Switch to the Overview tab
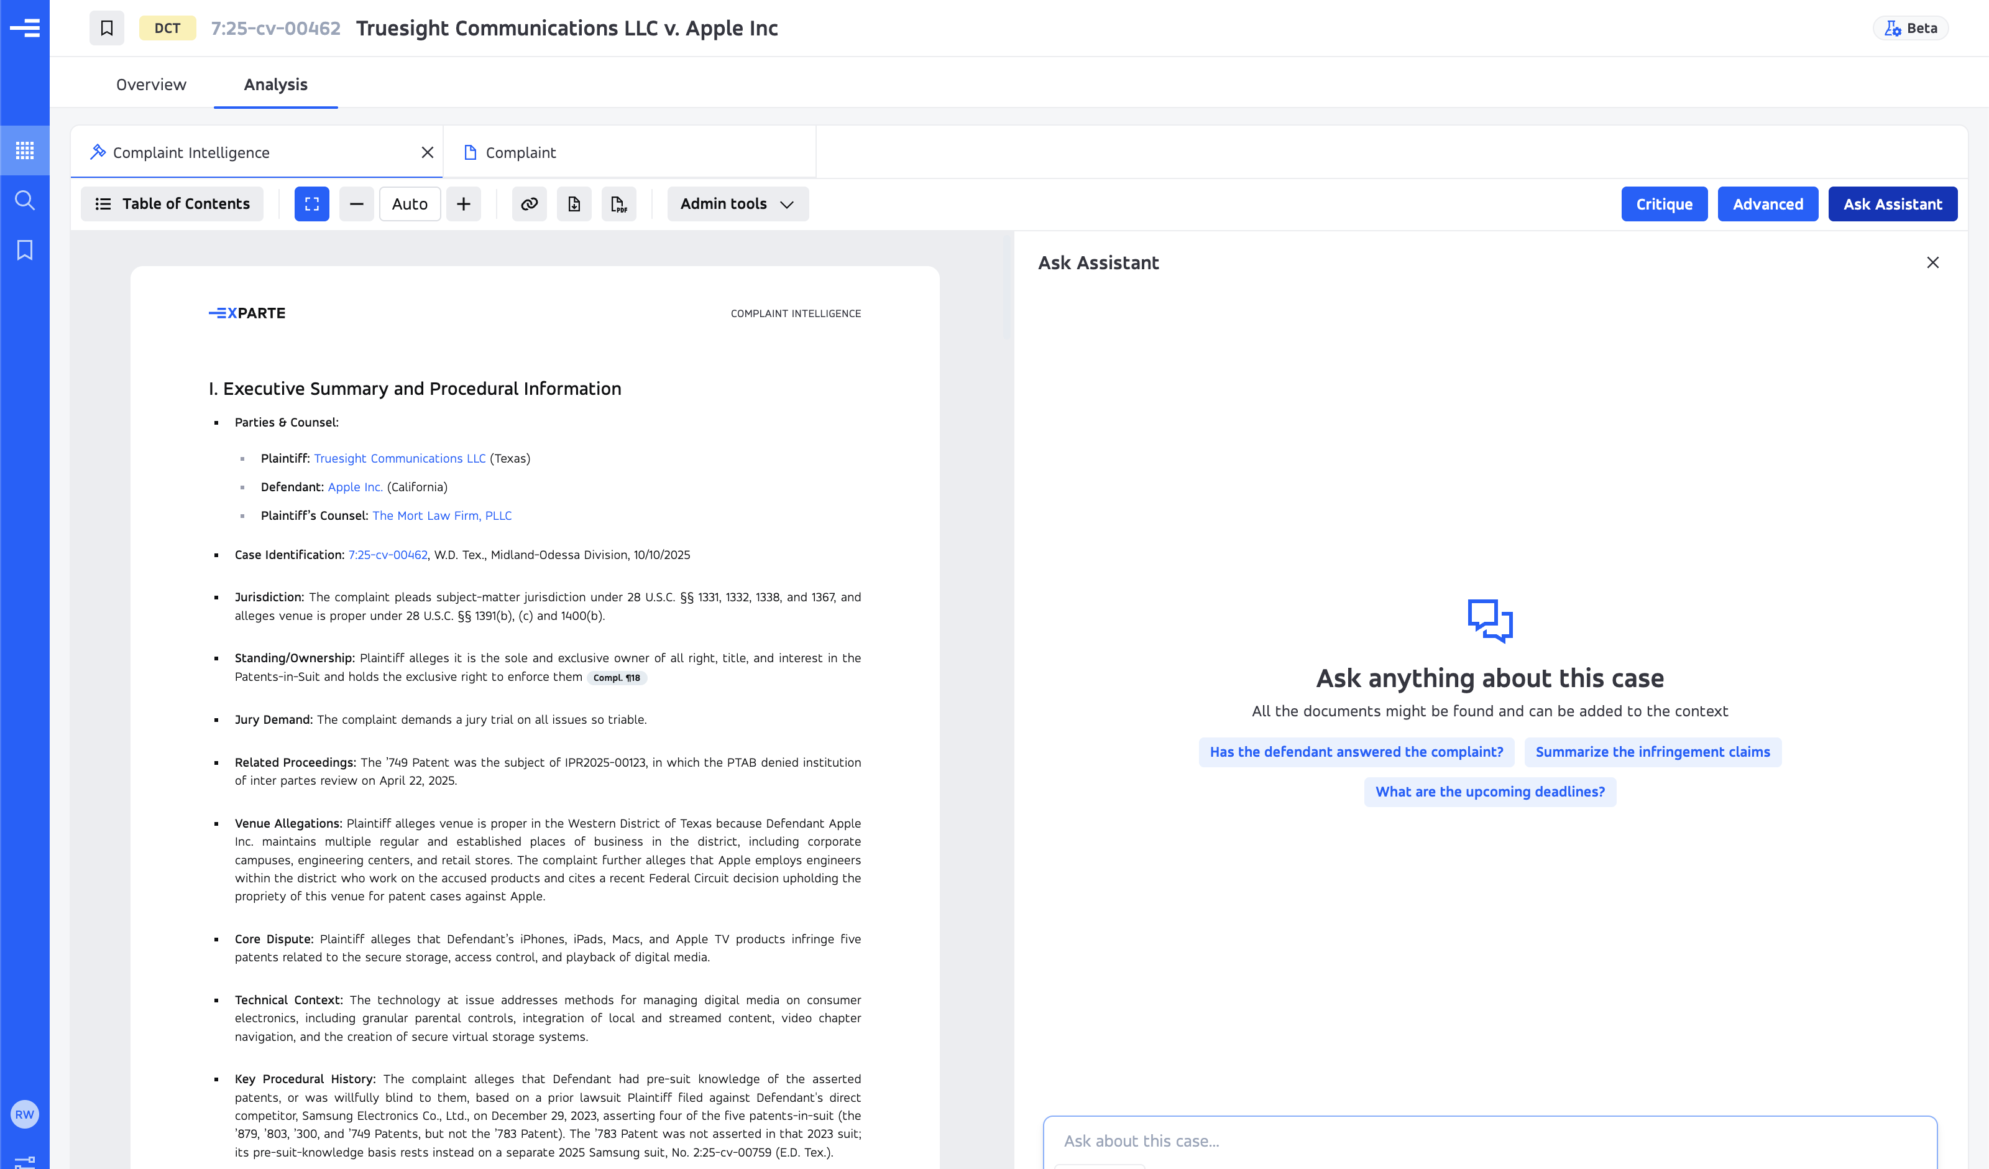Screen dimensions: 1989x1169 click(151, 85)
